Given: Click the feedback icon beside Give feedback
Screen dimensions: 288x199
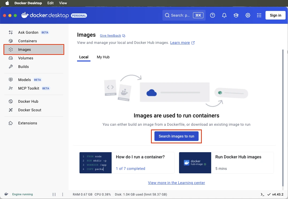Looking at the screenshot, I should click(124, 36).
